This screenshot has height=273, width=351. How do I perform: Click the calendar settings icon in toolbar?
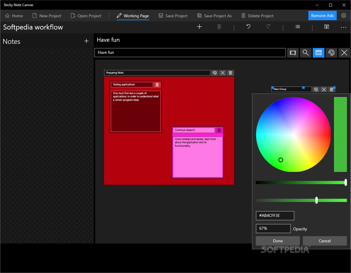coord(327,27)
